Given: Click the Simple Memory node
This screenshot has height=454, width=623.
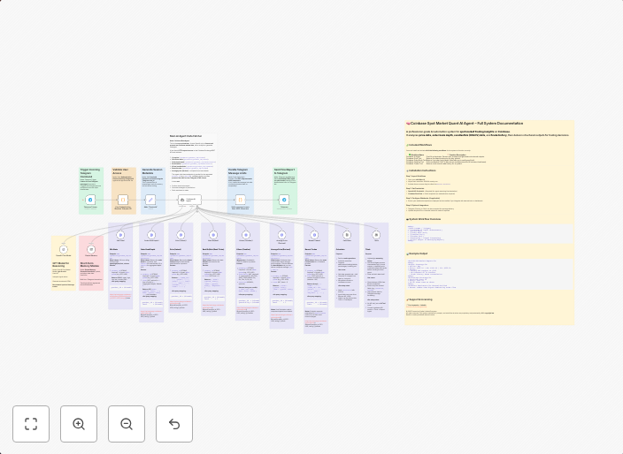Looking at the screenshot, I should point(91,249).
